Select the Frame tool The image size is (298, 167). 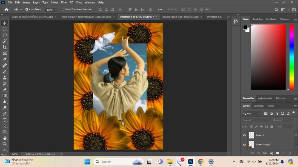click(x=5, y=53)
